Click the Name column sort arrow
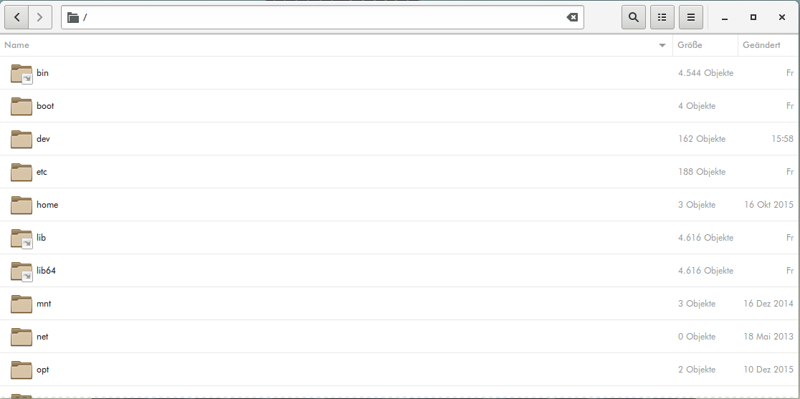The width and height of the screenshot is (800, 399). coord(662,45)
